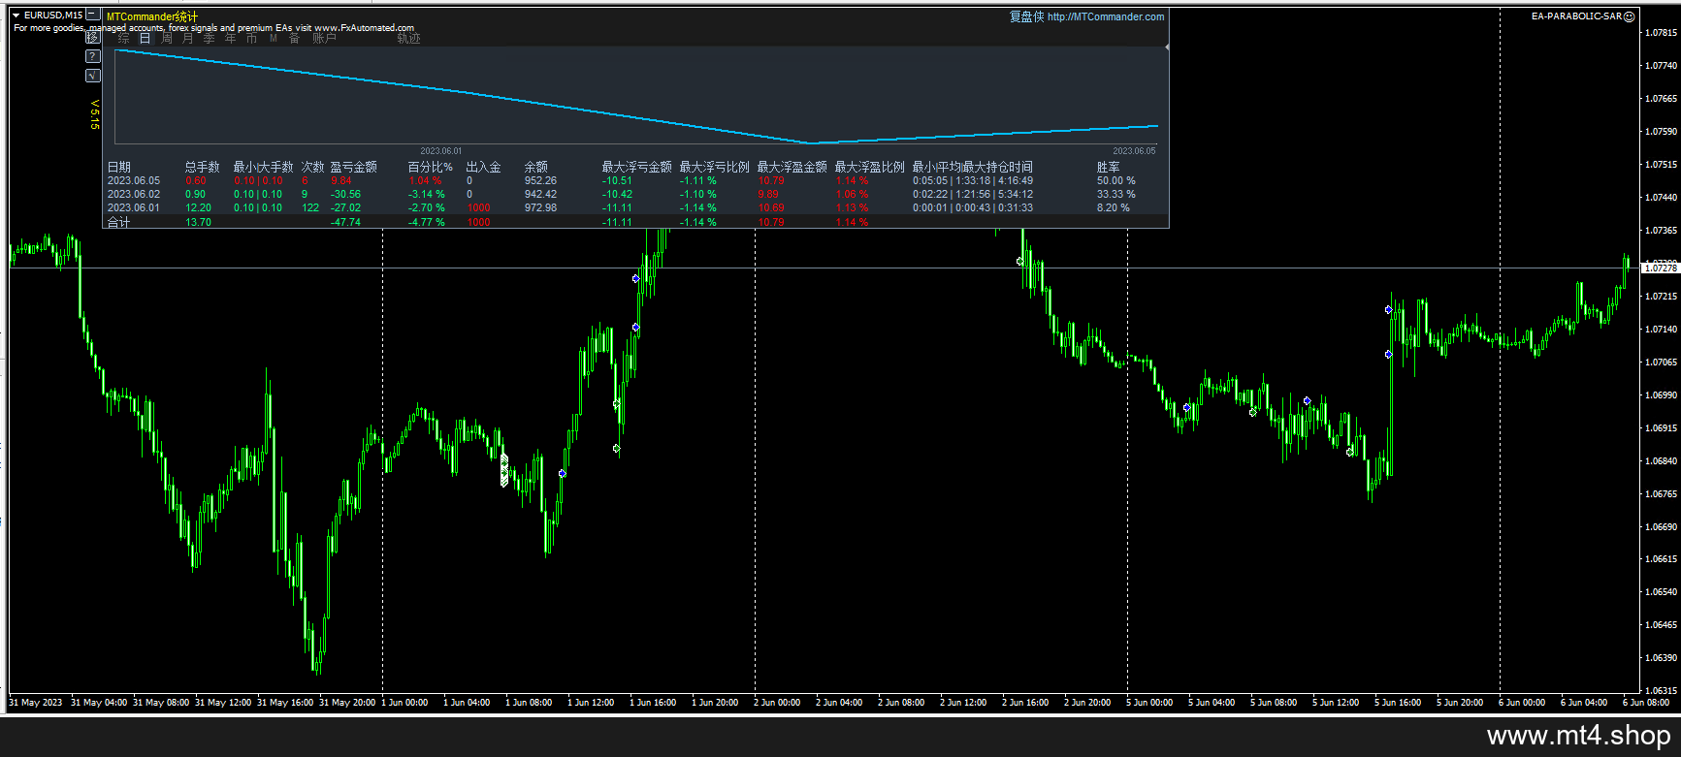Click the MTCommander统计 panel title
1681x757 pixels.
click(152, 16)
